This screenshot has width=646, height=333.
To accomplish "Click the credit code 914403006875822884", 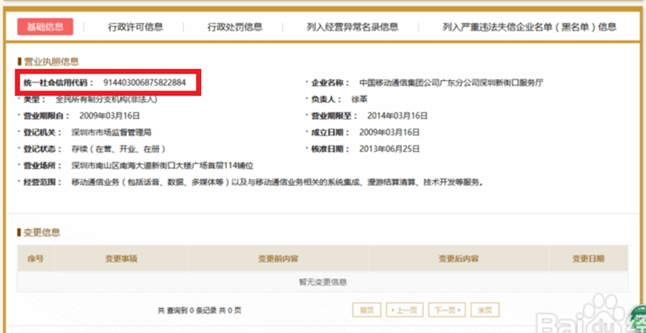I will pos(145,83).
